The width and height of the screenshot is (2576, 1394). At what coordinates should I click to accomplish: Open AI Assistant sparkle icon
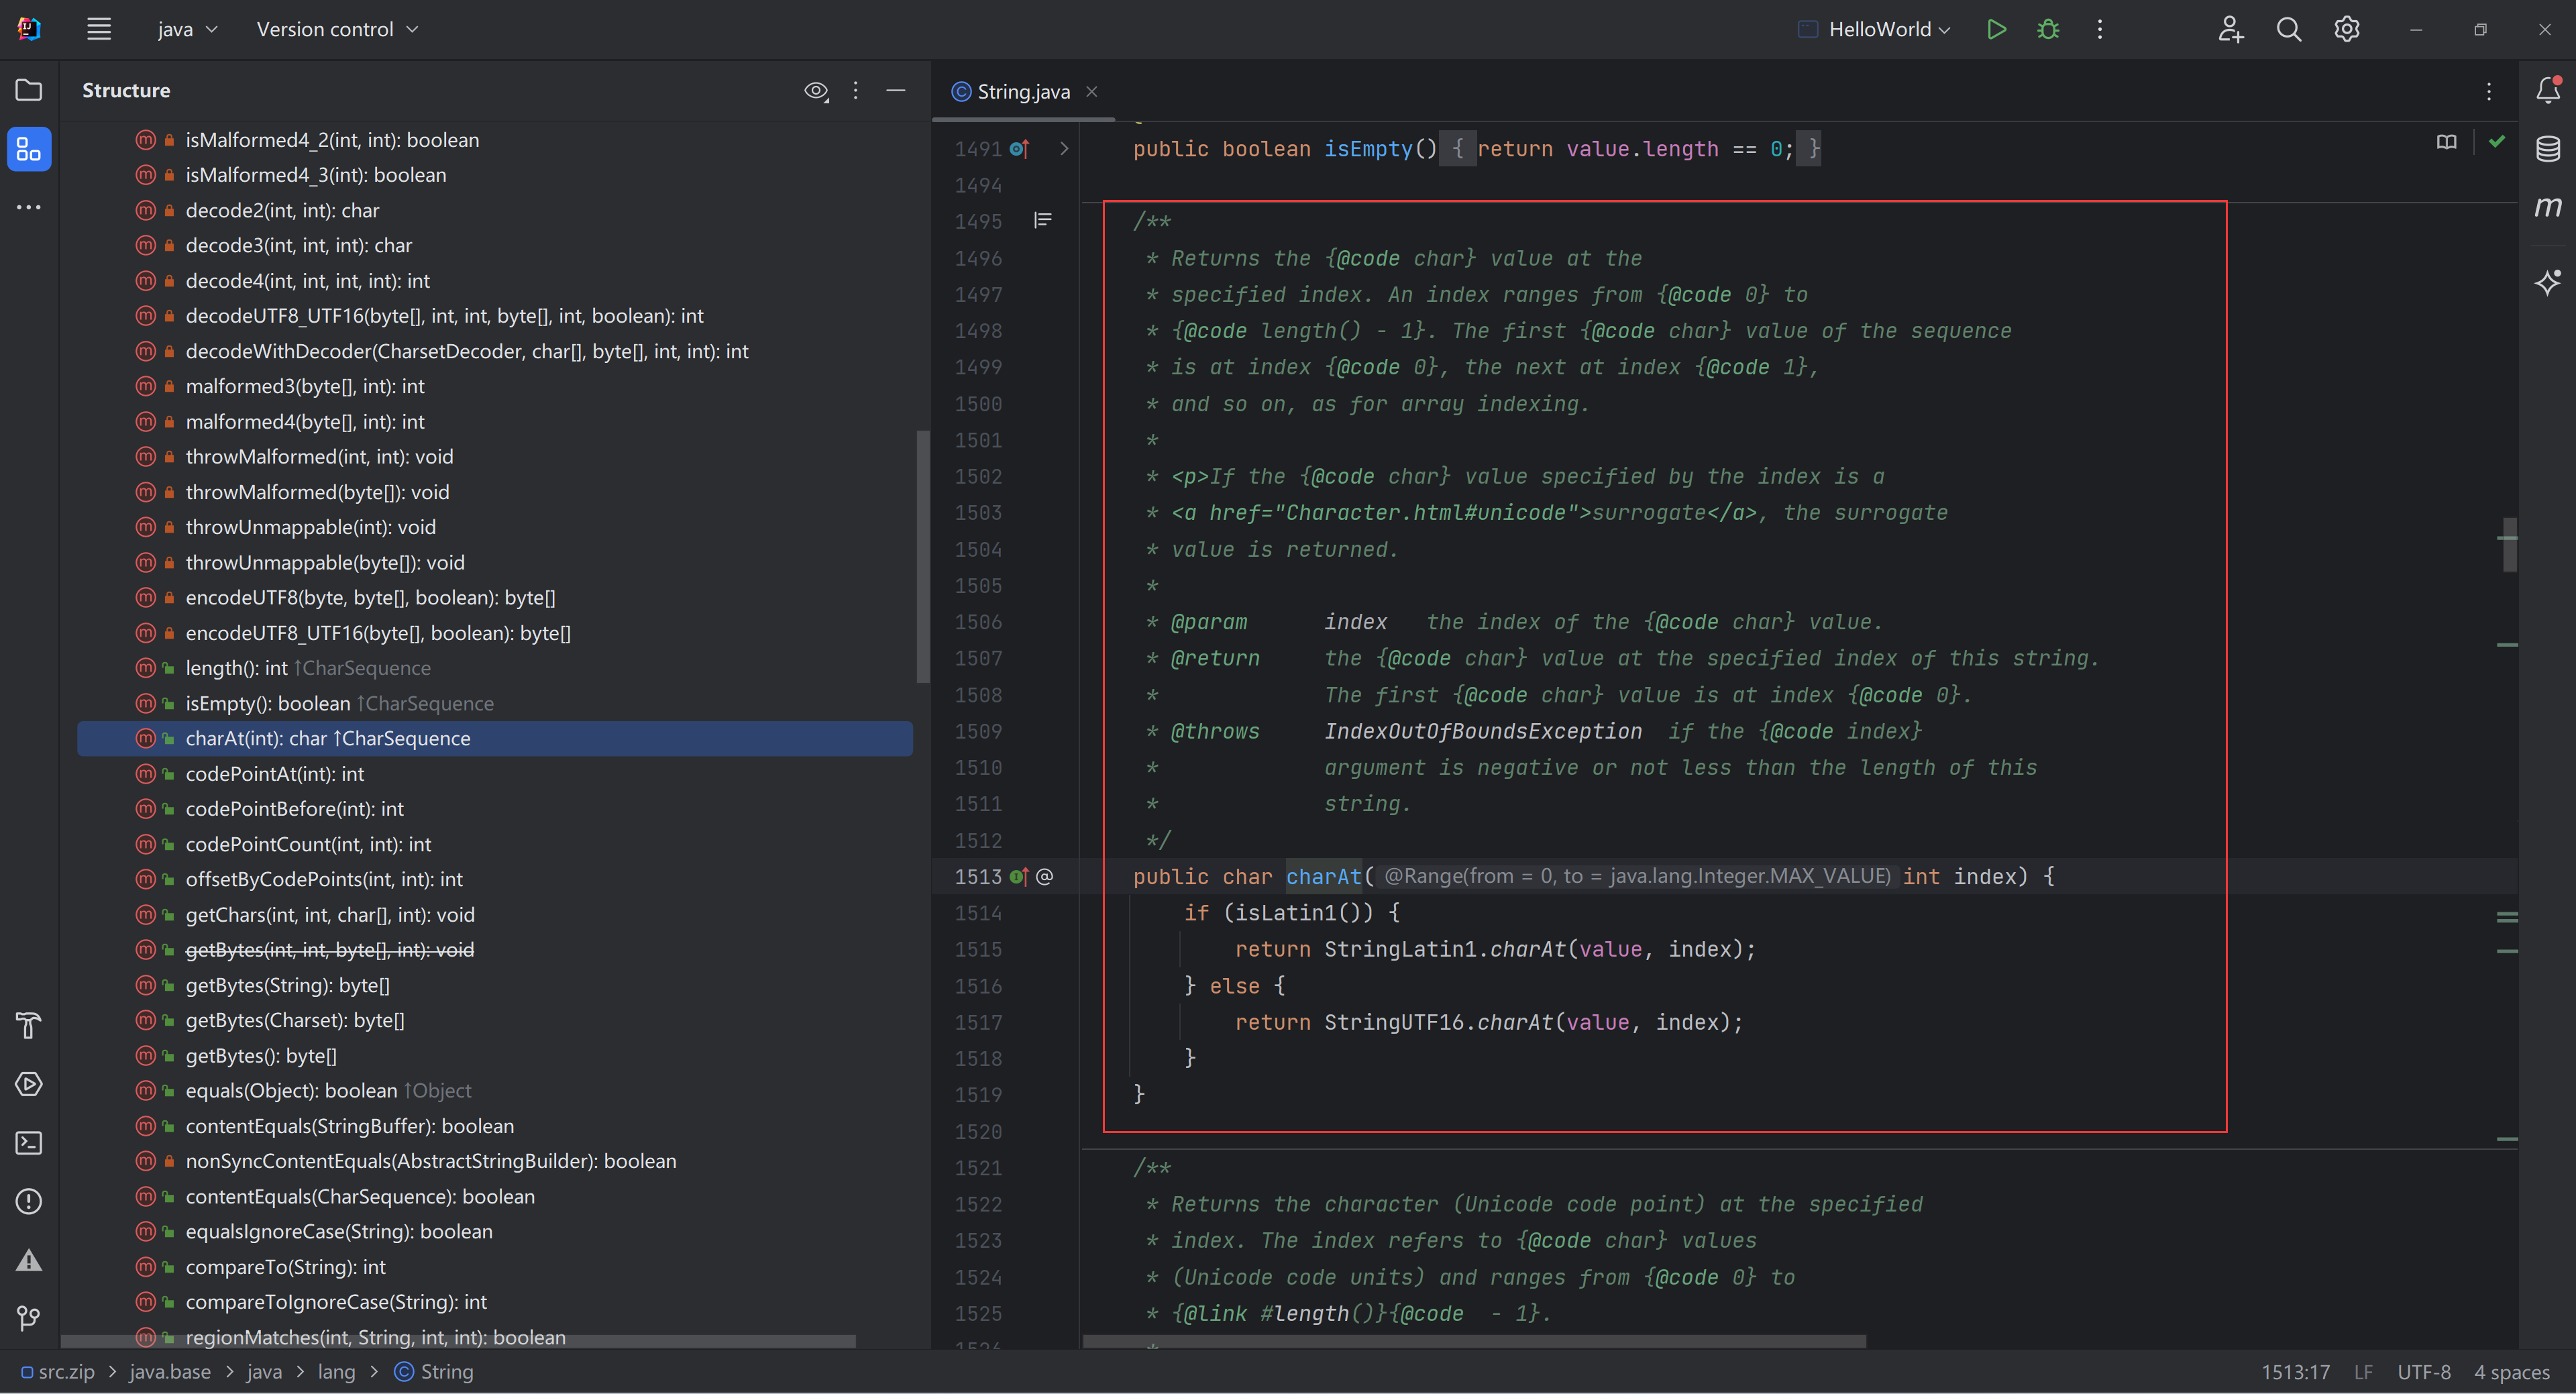(x=2548, y=283)
